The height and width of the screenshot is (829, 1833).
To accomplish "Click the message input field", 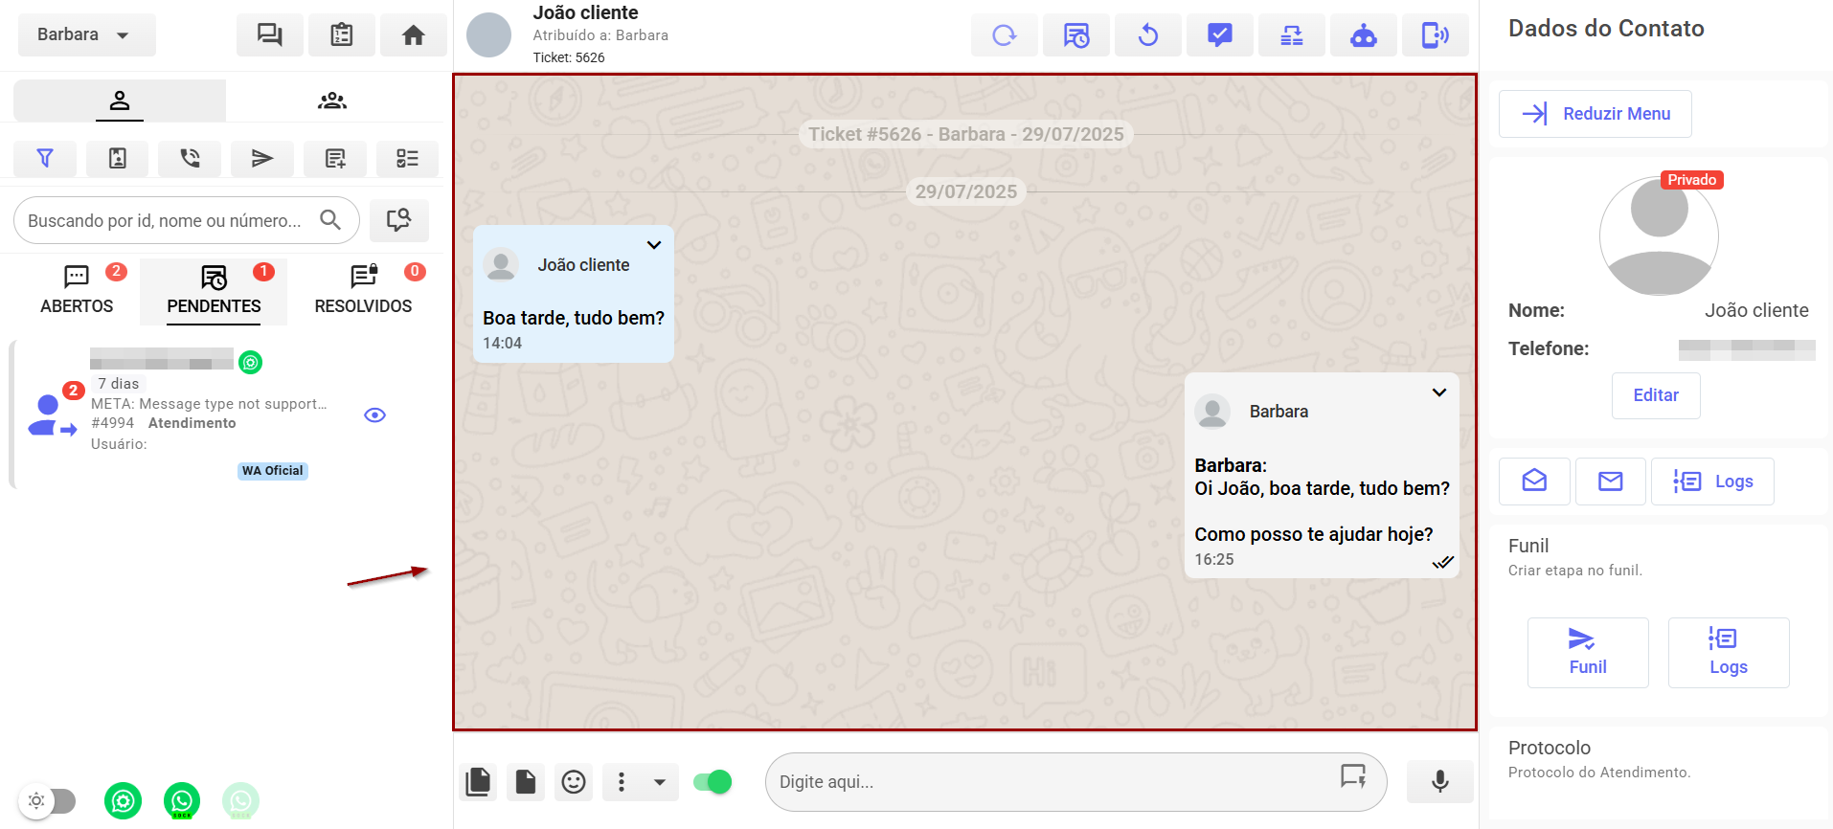I will 1053,782.
